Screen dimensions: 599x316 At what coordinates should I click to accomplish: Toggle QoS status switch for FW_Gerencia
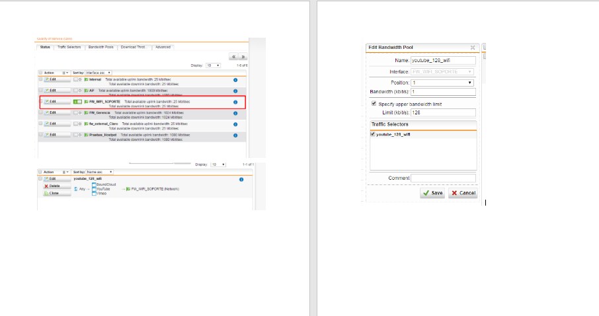pos(77,113)
